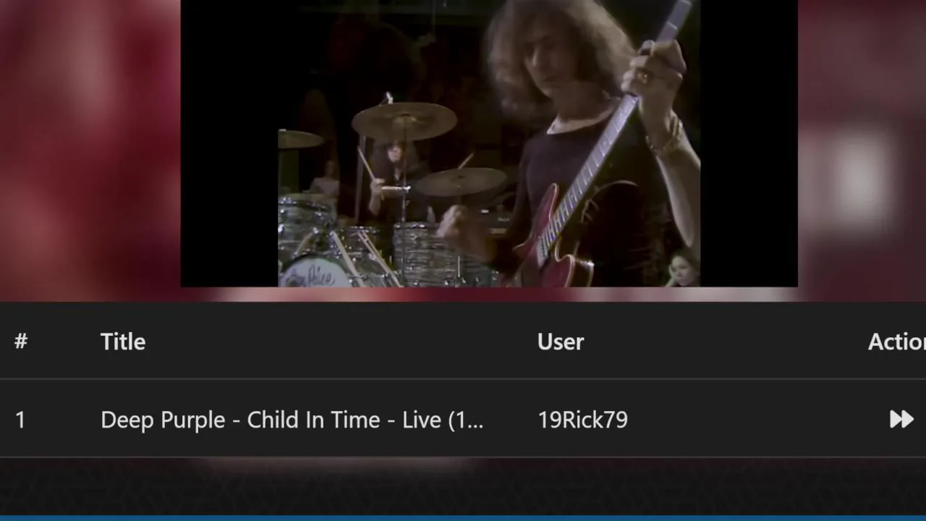Viewport: 926px width, 521px height.
Task: Open Deep Purple - Child In Time title
Action: (x=292, y=420)
